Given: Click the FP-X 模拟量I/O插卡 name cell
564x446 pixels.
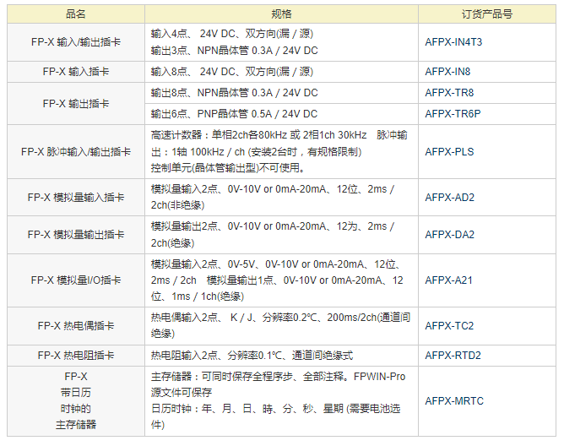Looking at the screenshot, I should pos(75,280).
